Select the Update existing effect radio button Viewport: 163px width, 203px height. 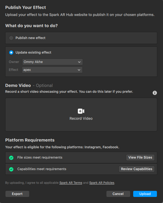coord(11,52)
